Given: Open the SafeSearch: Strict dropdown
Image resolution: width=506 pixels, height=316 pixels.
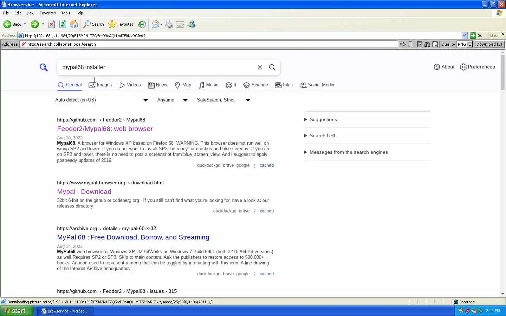Looking at the screenshot, I should (x=223, y=100).
